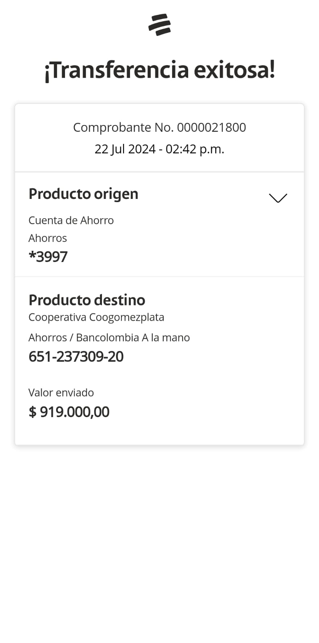Click Ahorros under Cuenta de Ahorro
319x643 pixels.
click(48, 238)
